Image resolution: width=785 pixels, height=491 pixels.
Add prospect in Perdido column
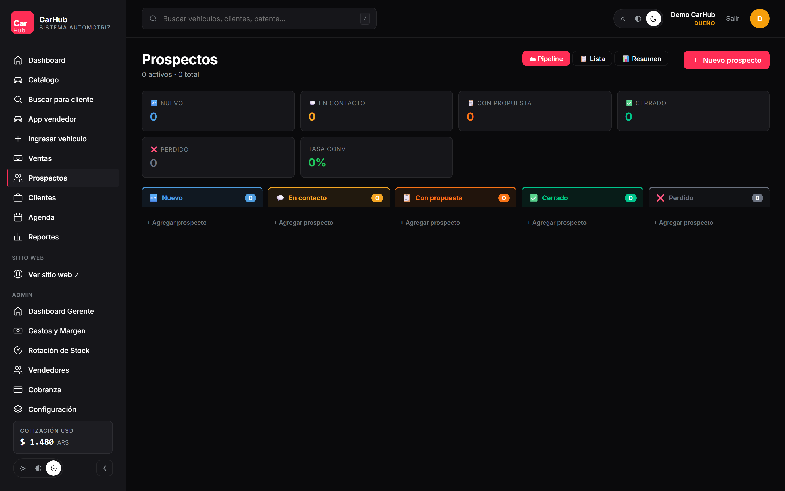point(683,223)
